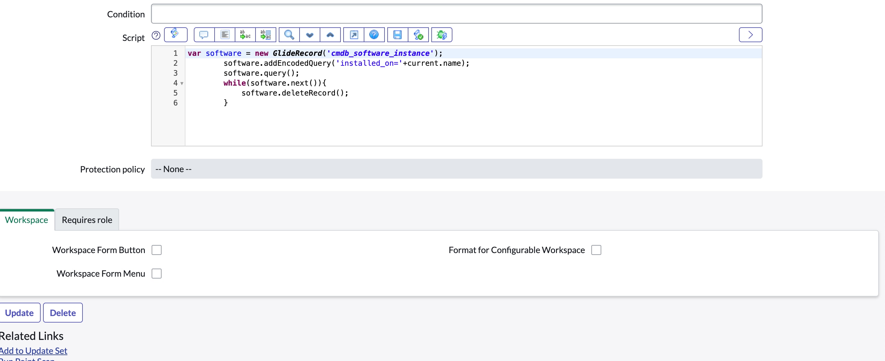The width and height of the screenshot is (885, 361).
Task: Click the check syntax icon
Action: click(x=418, y=35)
